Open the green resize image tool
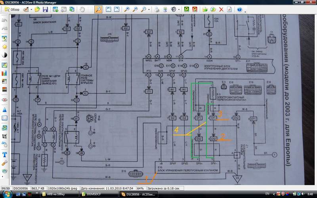Screen dimensions: 317x198 pos(4,128)
